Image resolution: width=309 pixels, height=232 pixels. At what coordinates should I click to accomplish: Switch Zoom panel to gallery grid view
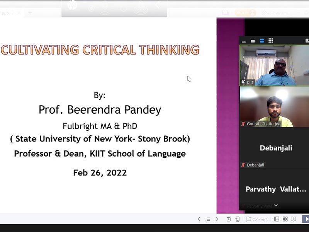tap(271, 41)
